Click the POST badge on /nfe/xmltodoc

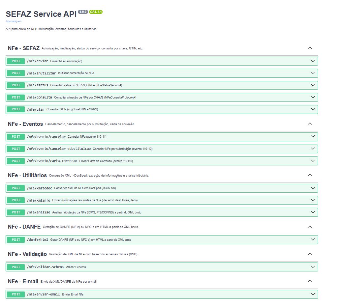click(x=15, y=188)
